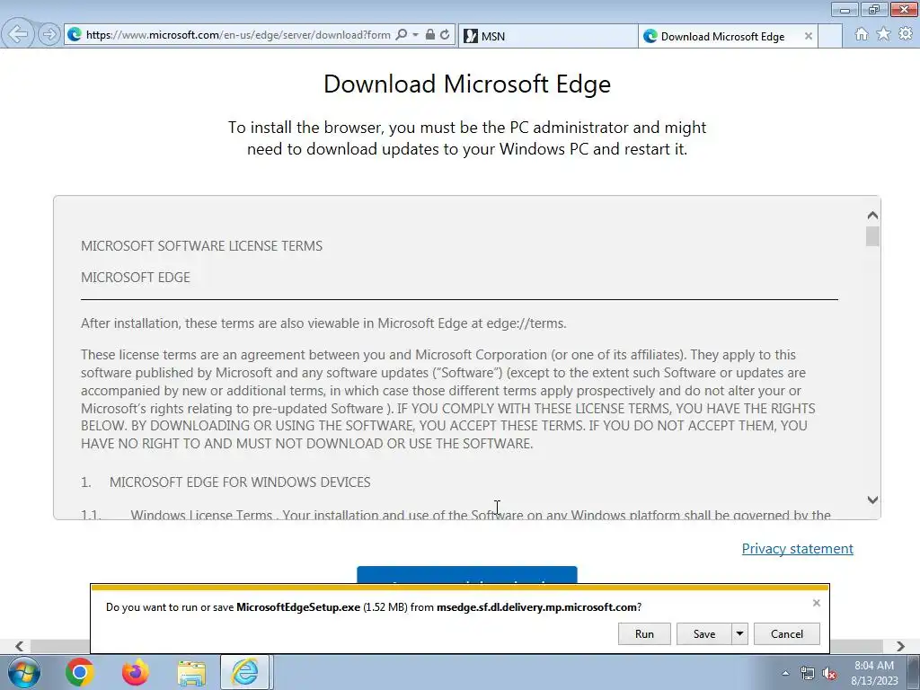Screen dimensions: 920x690
Task: Run MicrosoftEdgeSetup.exe
Action: point(644,633)
